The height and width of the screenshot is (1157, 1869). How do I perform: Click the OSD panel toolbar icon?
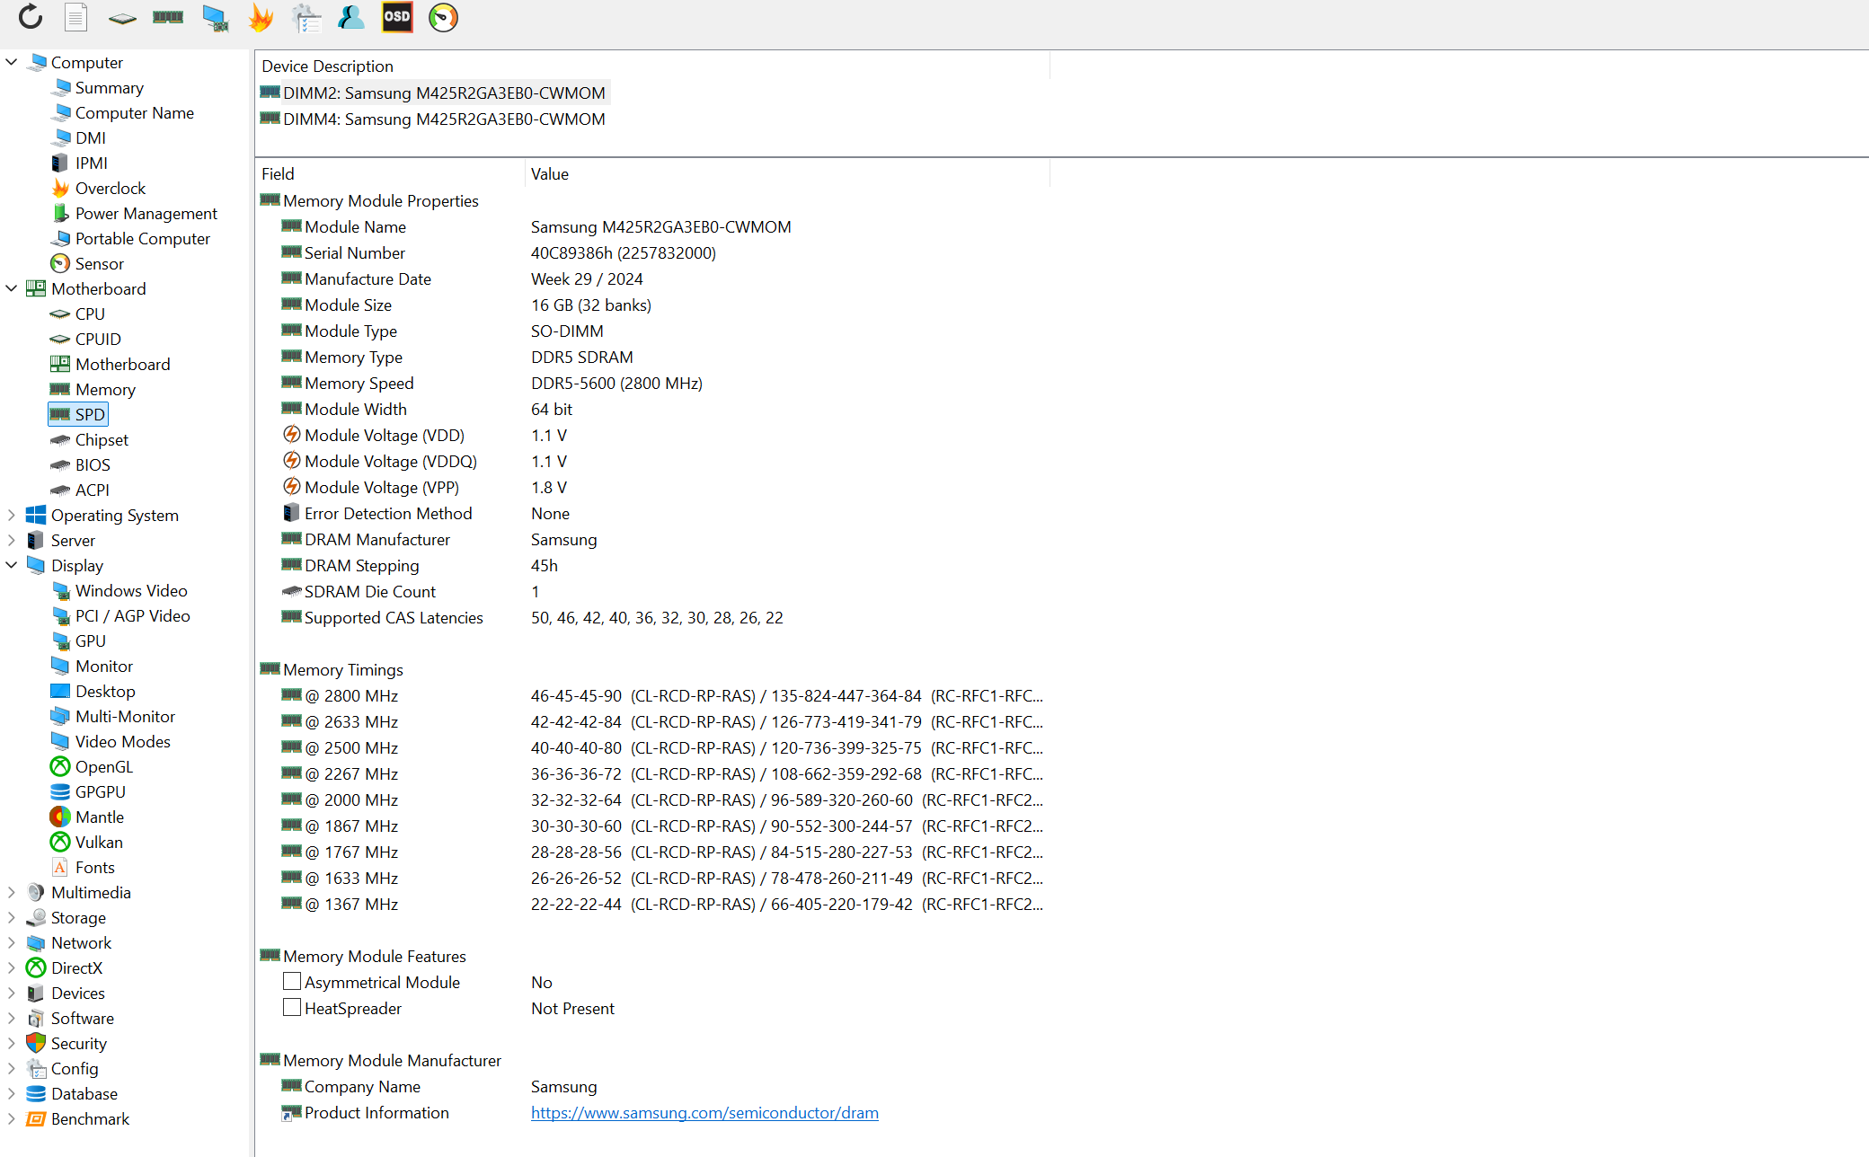pos(397,17)
